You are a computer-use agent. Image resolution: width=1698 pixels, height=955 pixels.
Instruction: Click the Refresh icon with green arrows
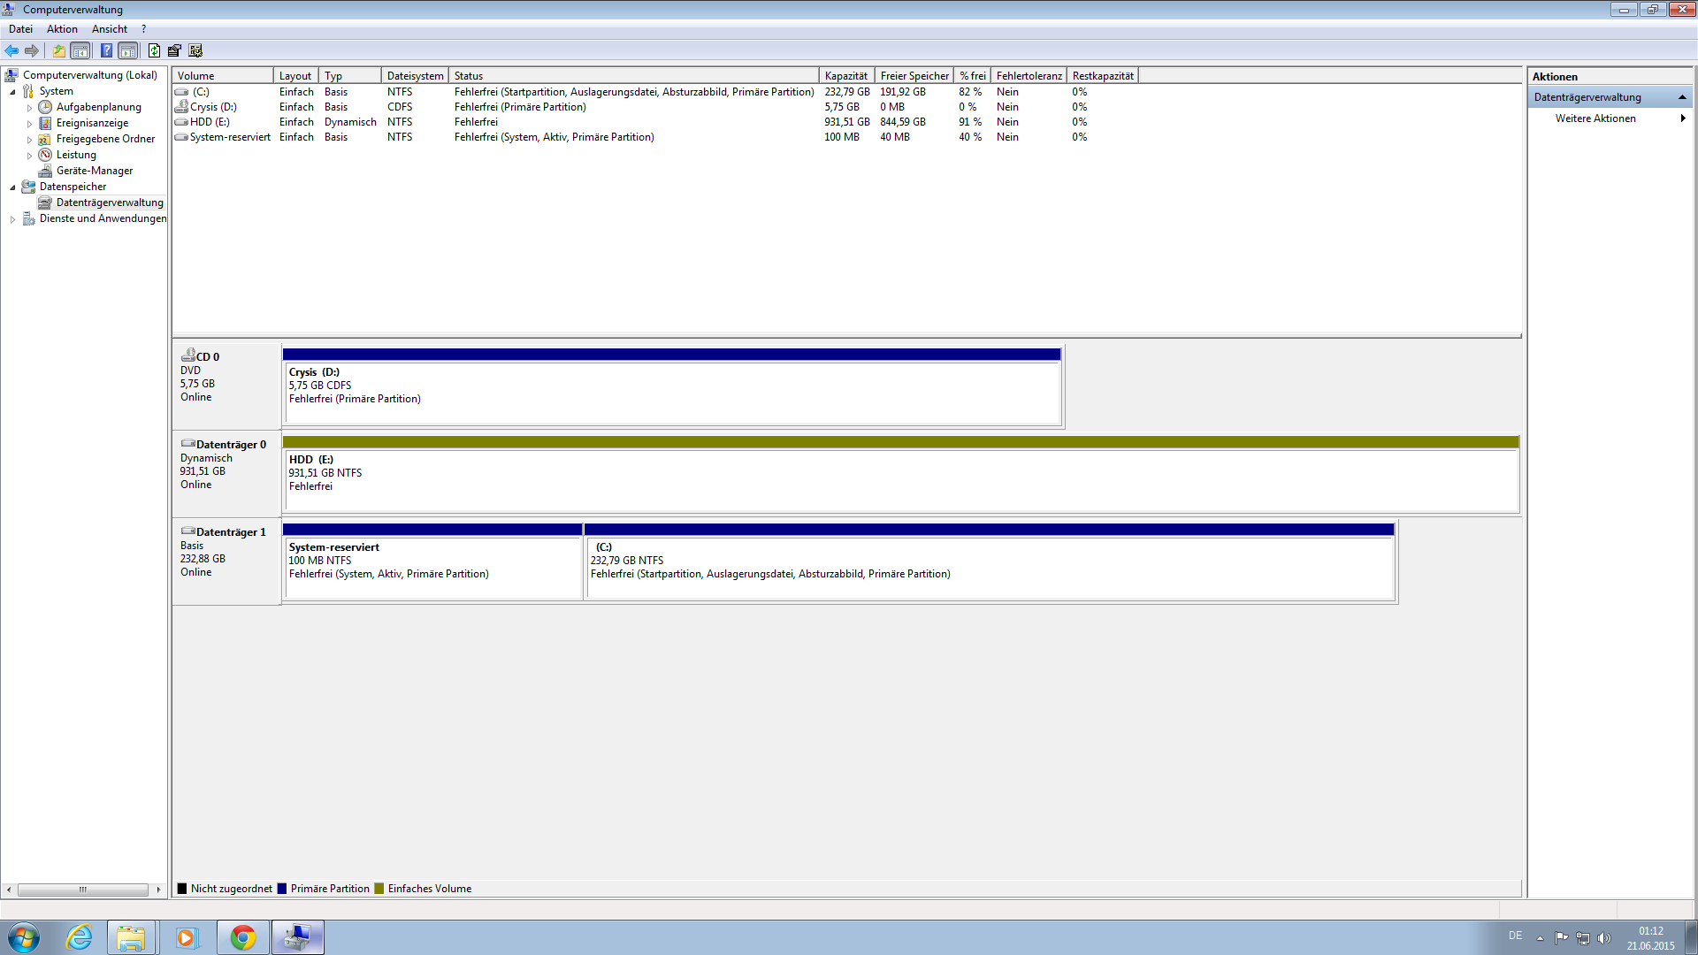pyautogui.click(x=154, y=50)
